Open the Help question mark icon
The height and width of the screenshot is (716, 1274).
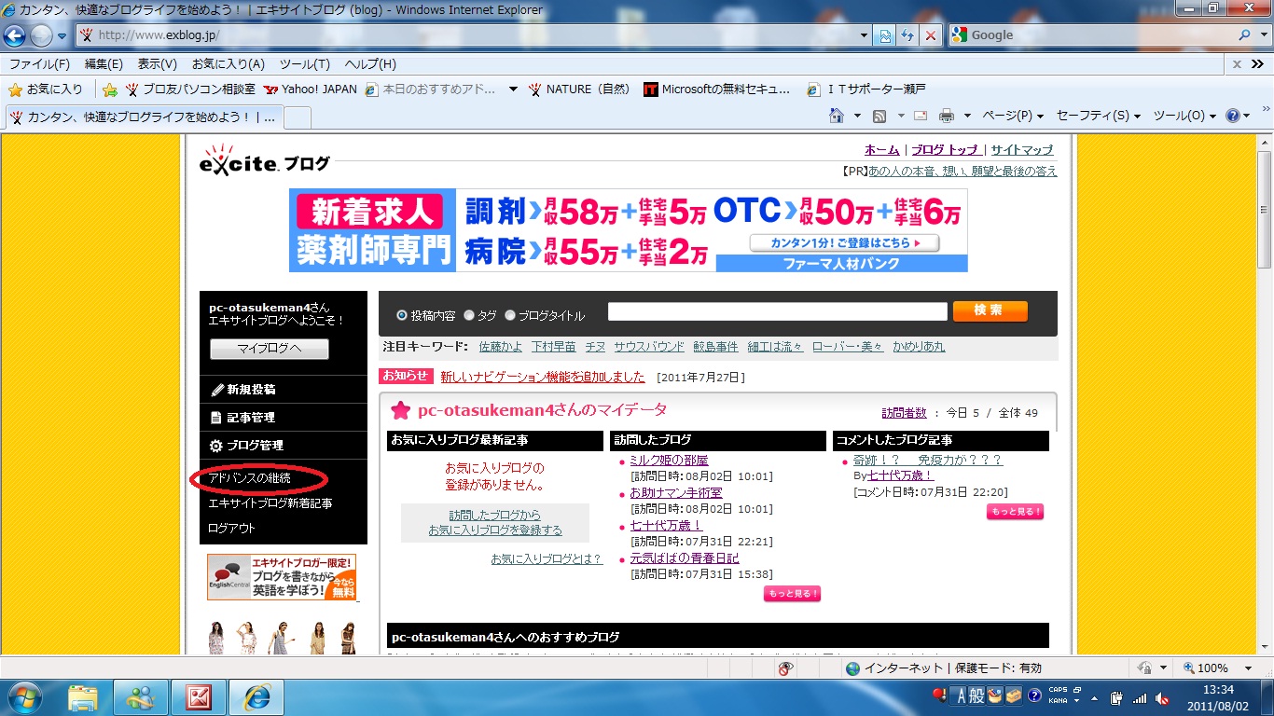coord(1233,116)
